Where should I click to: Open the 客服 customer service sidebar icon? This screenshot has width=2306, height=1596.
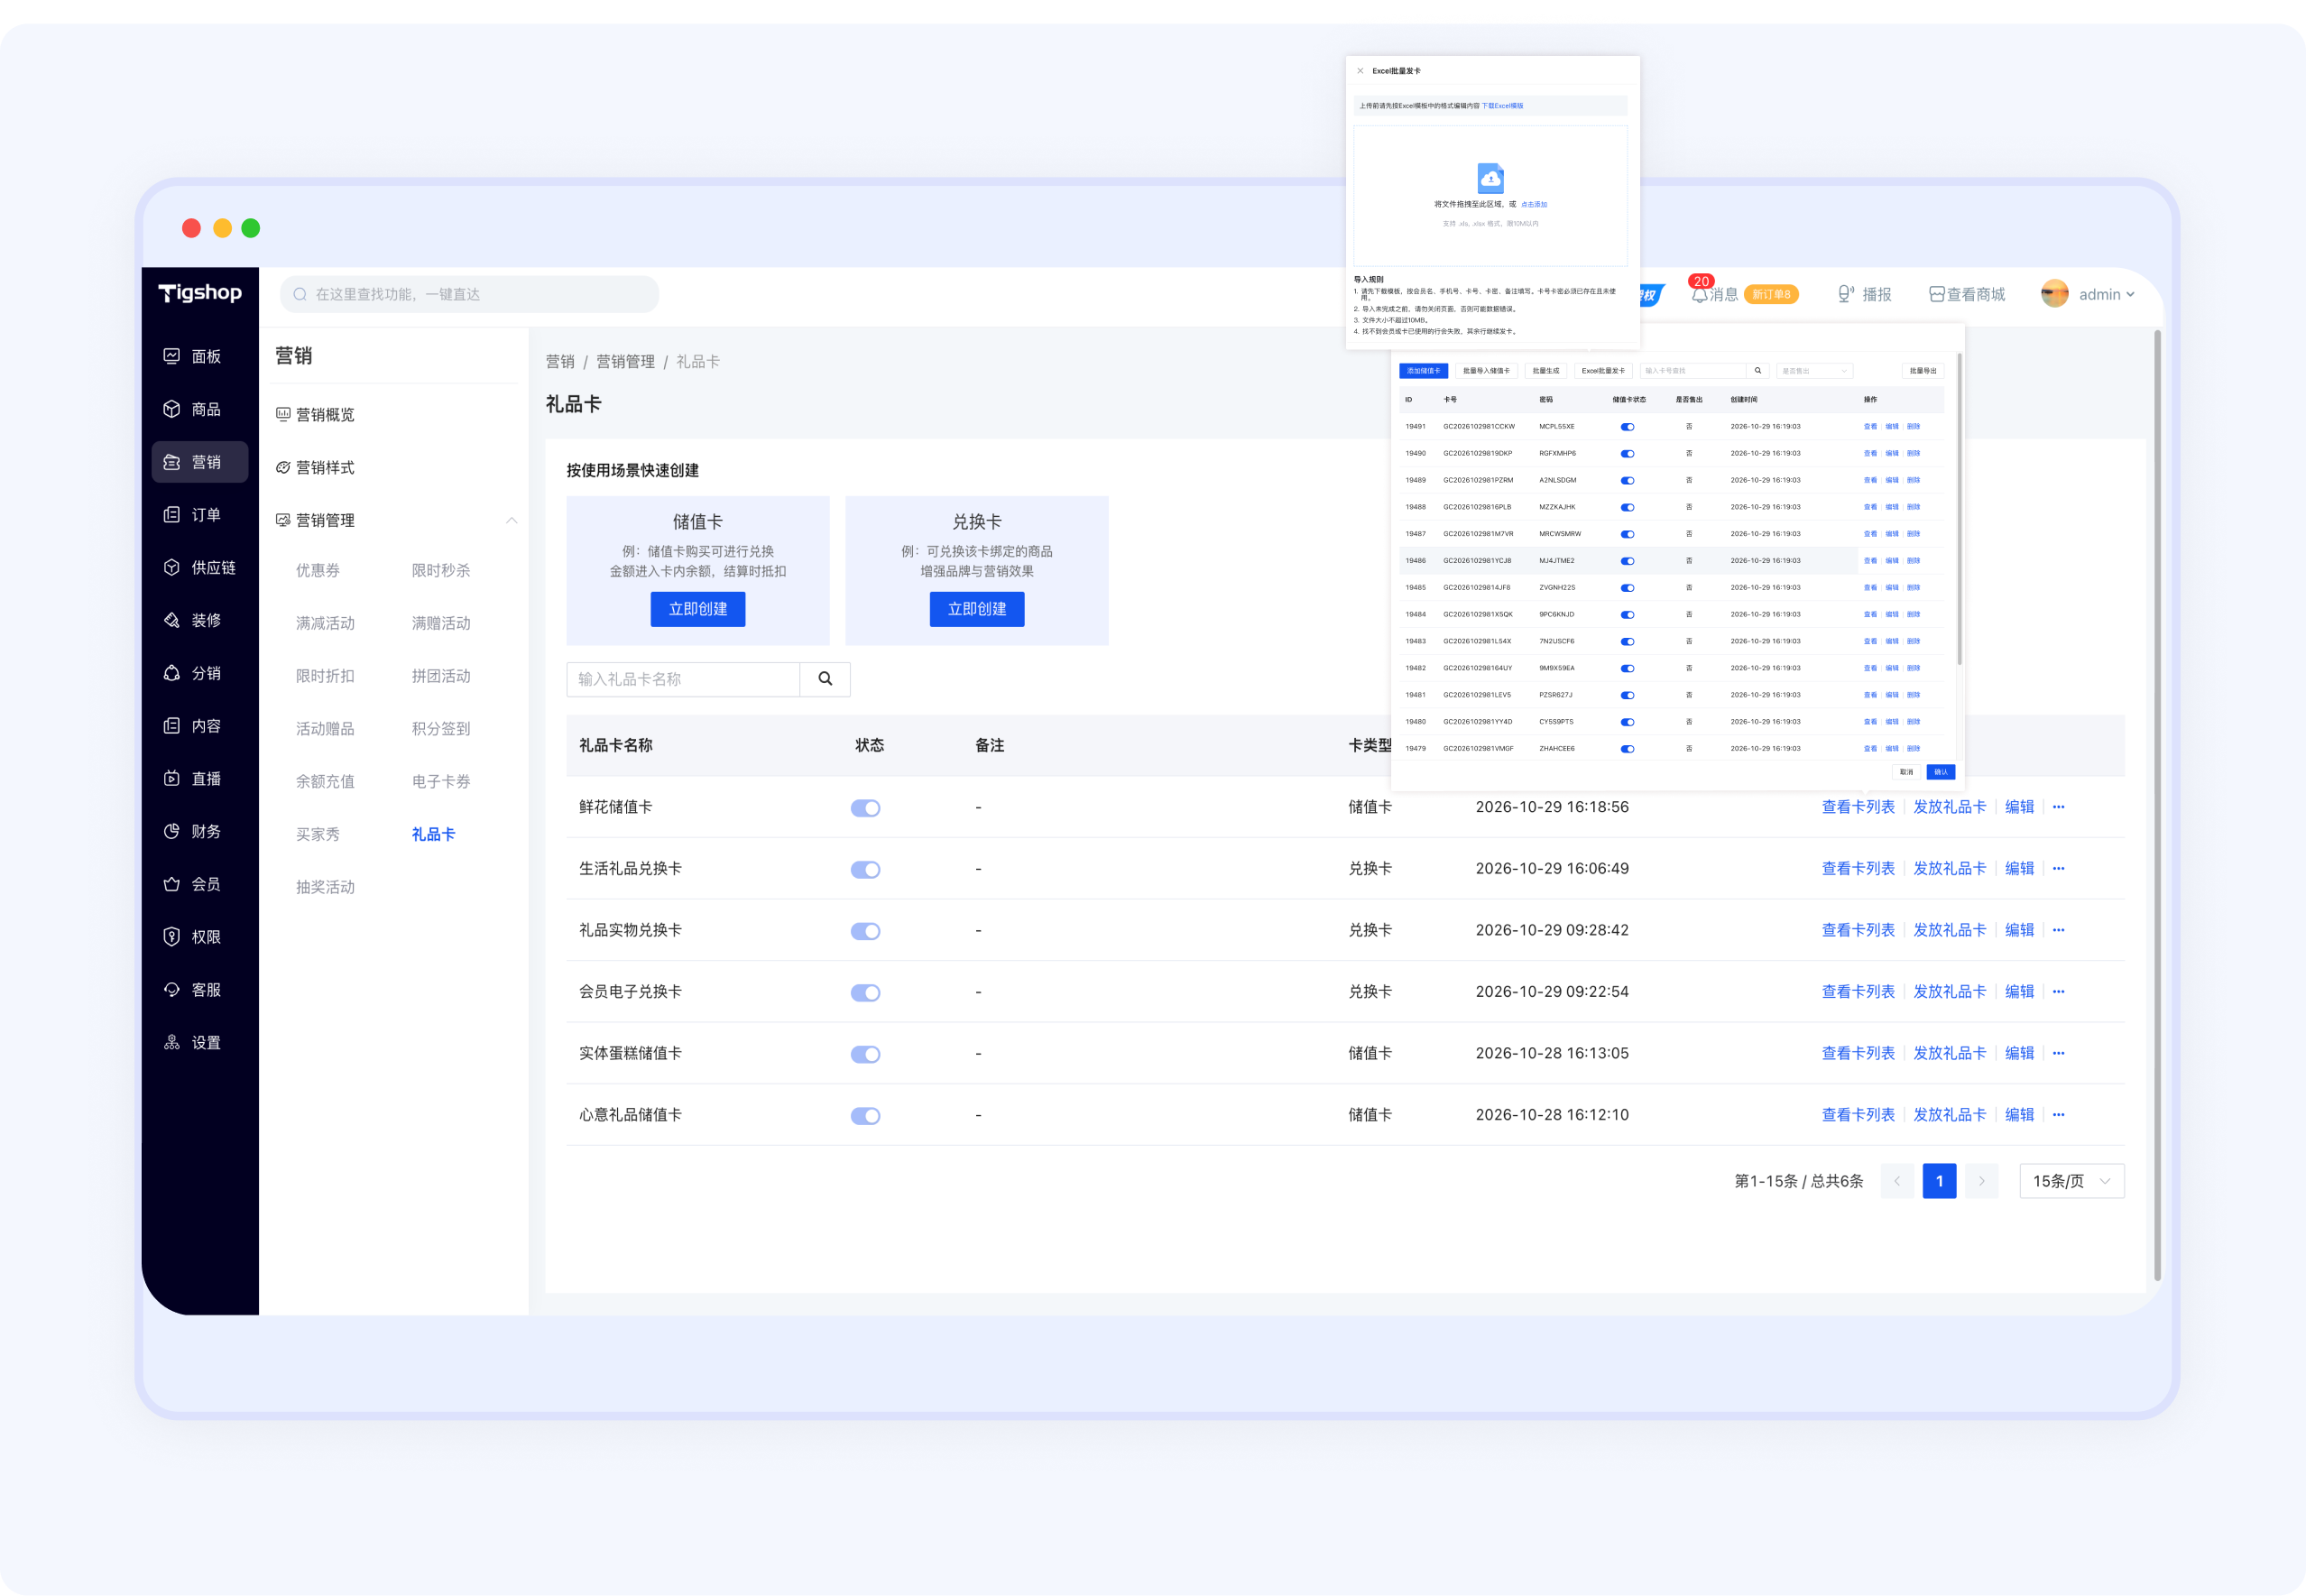coord(172,990)
